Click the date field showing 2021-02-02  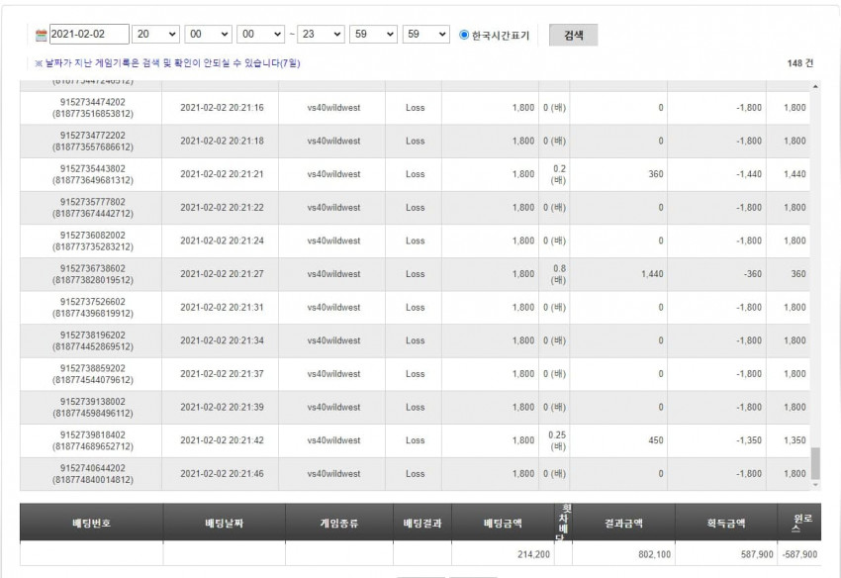[x=89, y=34]
